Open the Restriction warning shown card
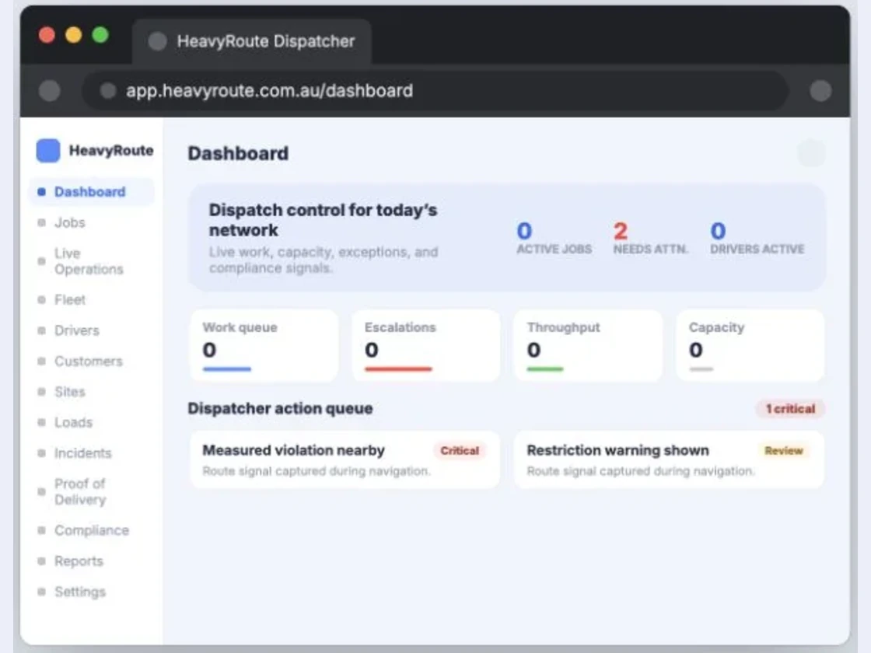The image size is (871, 653). tap(670, 459)
